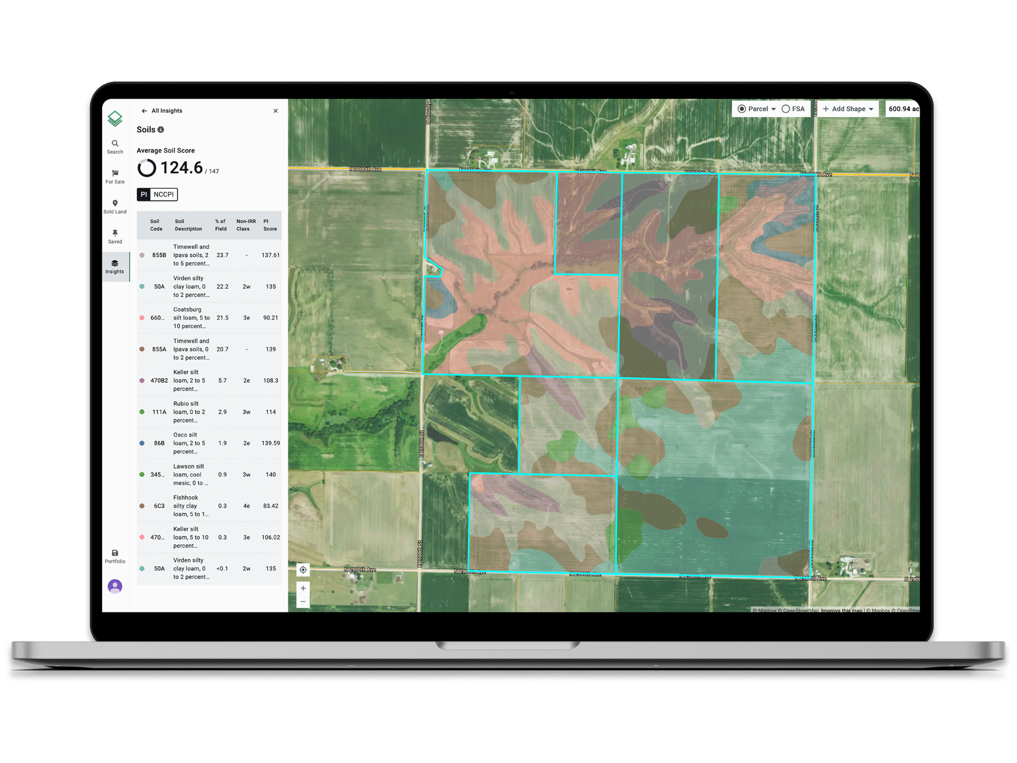Click the blue 86B color swatch
The height and width of the screenshot is (763, 1017).
[142, 444]
